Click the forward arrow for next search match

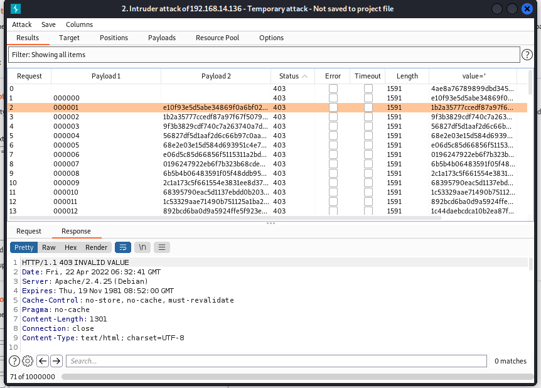(56, 361)
